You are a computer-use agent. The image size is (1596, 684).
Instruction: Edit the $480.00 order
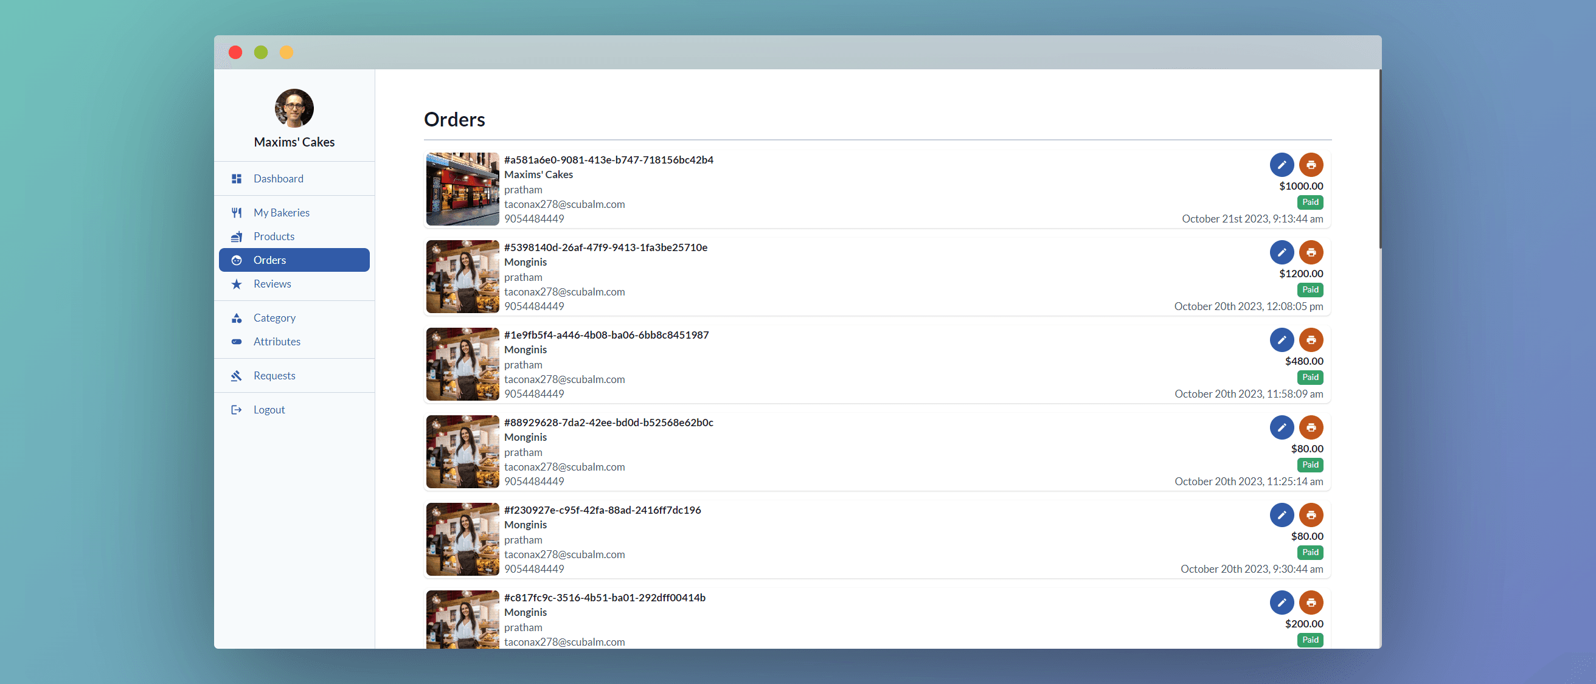click(x=1282, y=339)
